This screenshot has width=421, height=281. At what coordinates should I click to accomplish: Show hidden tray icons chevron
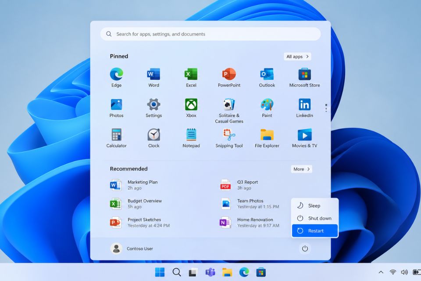(x=381, y=272)
